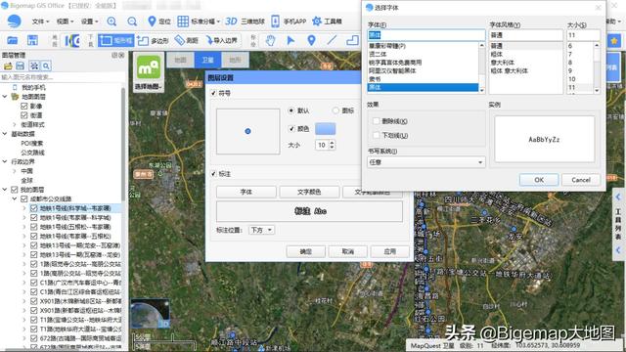Image resolution: width=626 pixels, height=352 pixels.
Task: Select the 图标 radio button
Action: [335, 110]
